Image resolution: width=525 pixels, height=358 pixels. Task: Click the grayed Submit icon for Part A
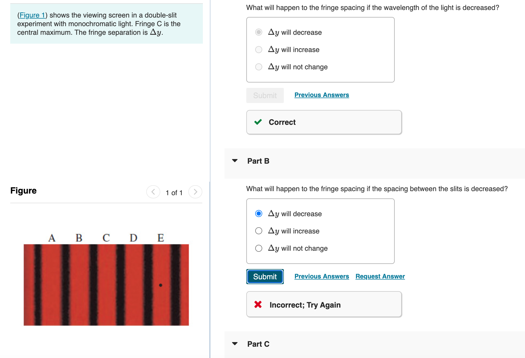265,95
